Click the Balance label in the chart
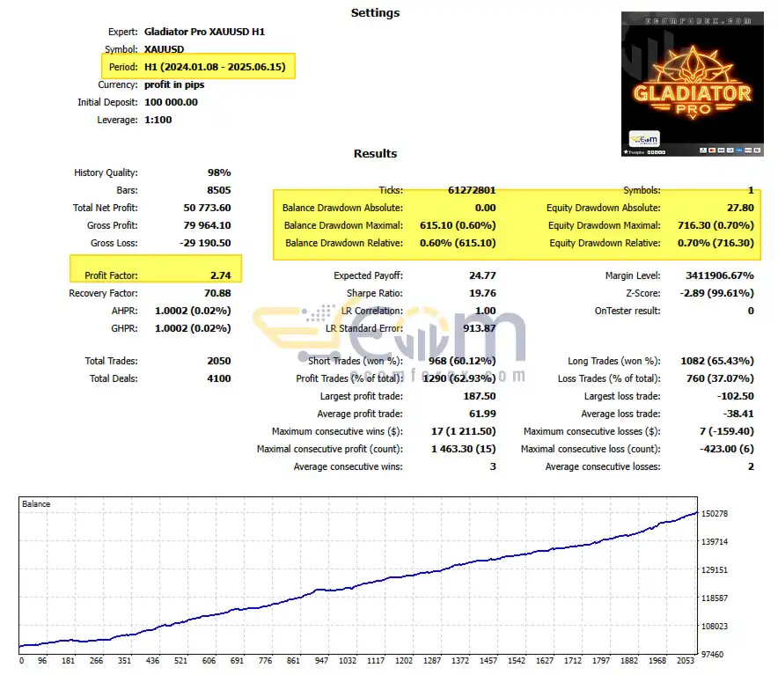The width and height of the screenshot is (778, 675). (36, 503)
